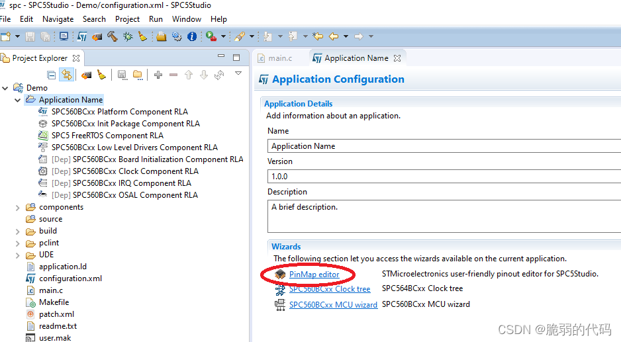The image size is (621, 342).
Task: Expand the pclint folder
Action: pyautogui.click(x=17, y=243)
